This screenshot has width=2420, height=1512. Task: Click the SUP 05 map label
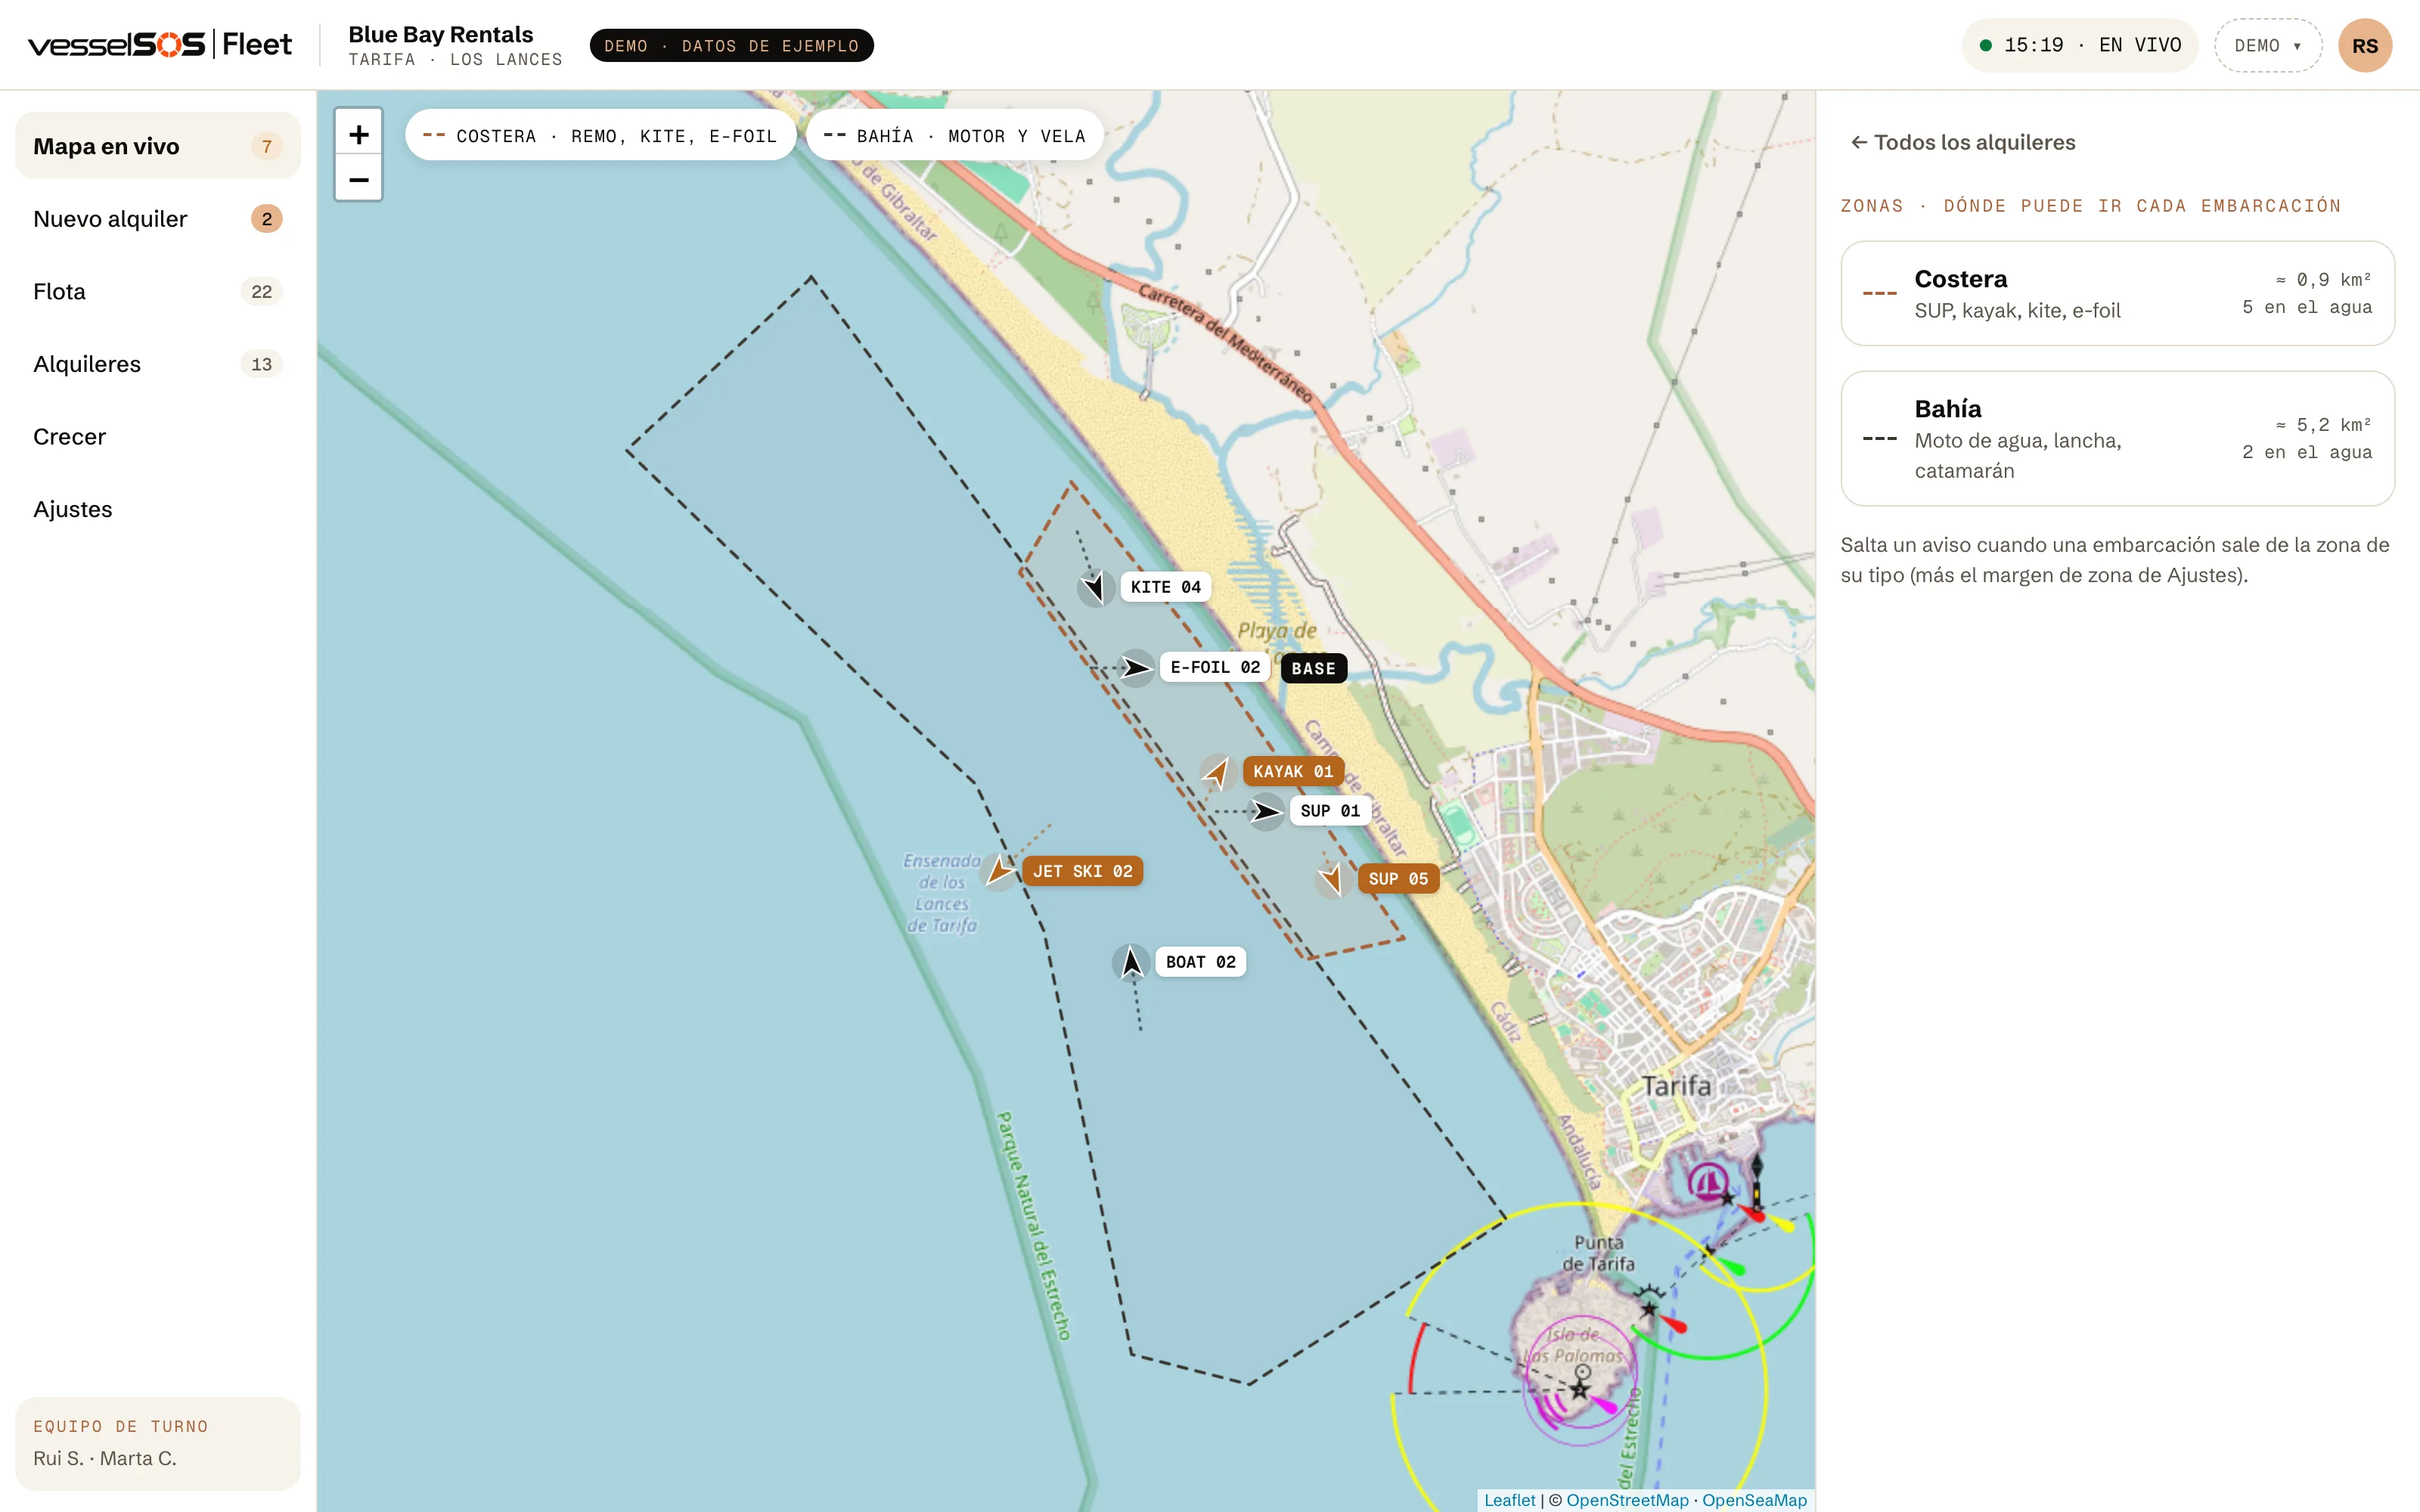[x=1398, y=879]
